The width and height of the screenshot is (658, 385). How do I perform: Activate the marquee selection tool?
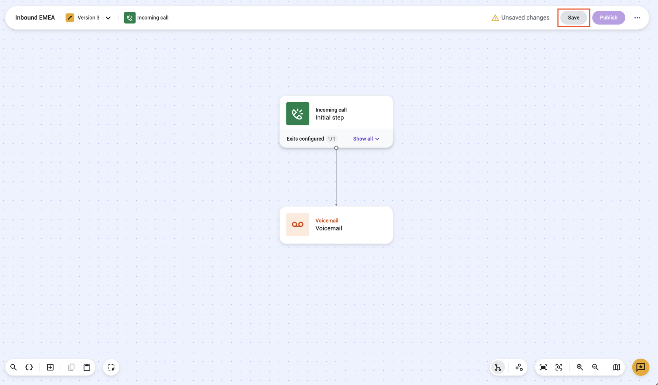tap(111, 367)
